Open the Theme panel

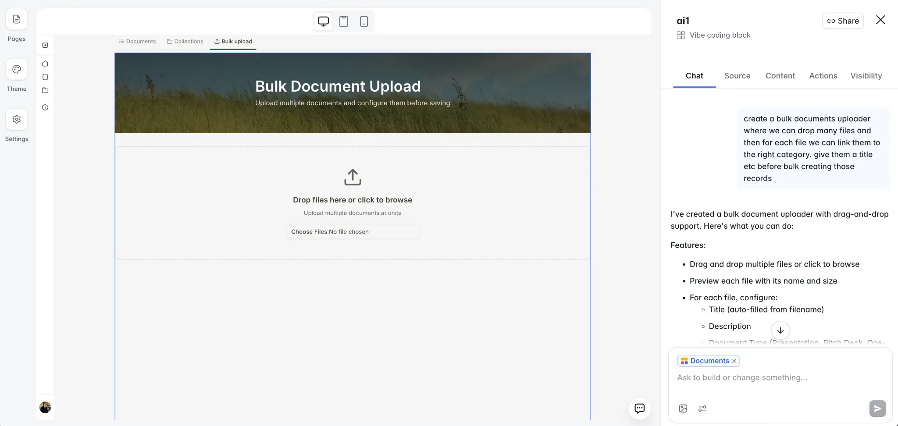pyautogui.click(x=16, y=69)
